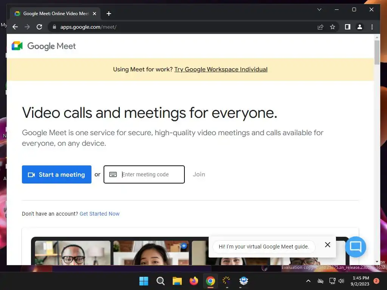Screen dimensions: 387x290
Task: Reload the page with the refresh icon
Action: click(x=39, y=27)
